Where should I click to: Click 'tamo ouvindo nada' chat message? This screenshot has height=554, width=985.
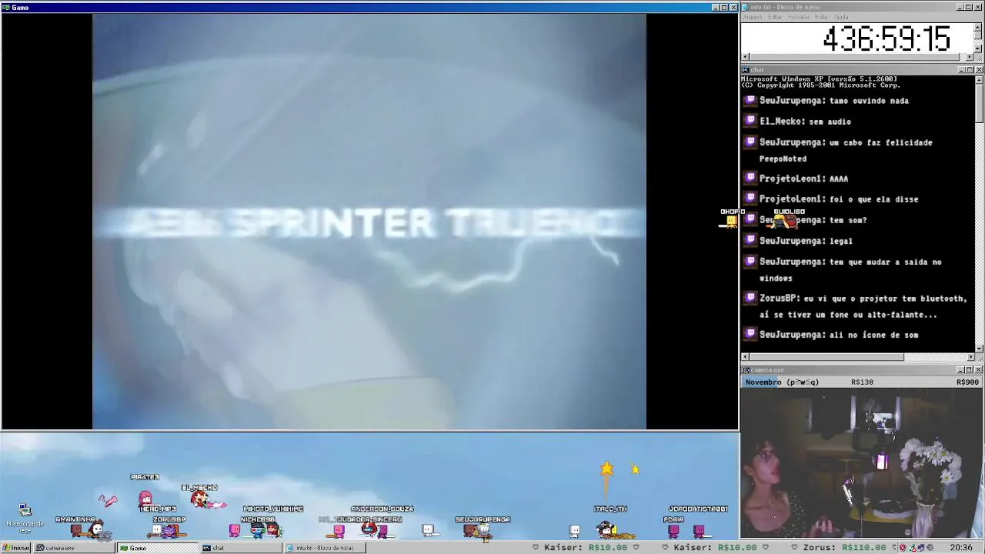pyautogui.click(x=870, y=101)
